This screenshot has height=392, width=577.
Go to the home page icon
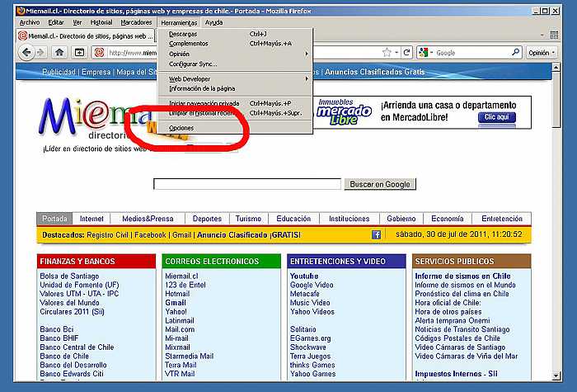[59, 53]
